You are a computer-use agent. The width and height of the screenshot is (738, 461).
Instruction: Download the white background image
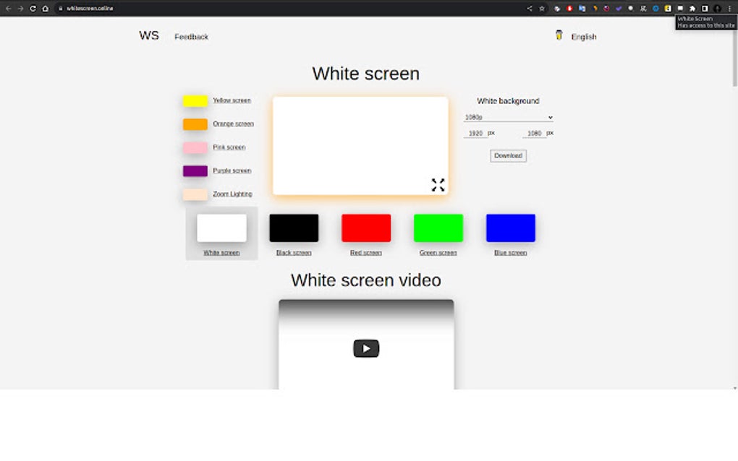tap(508, 155)
